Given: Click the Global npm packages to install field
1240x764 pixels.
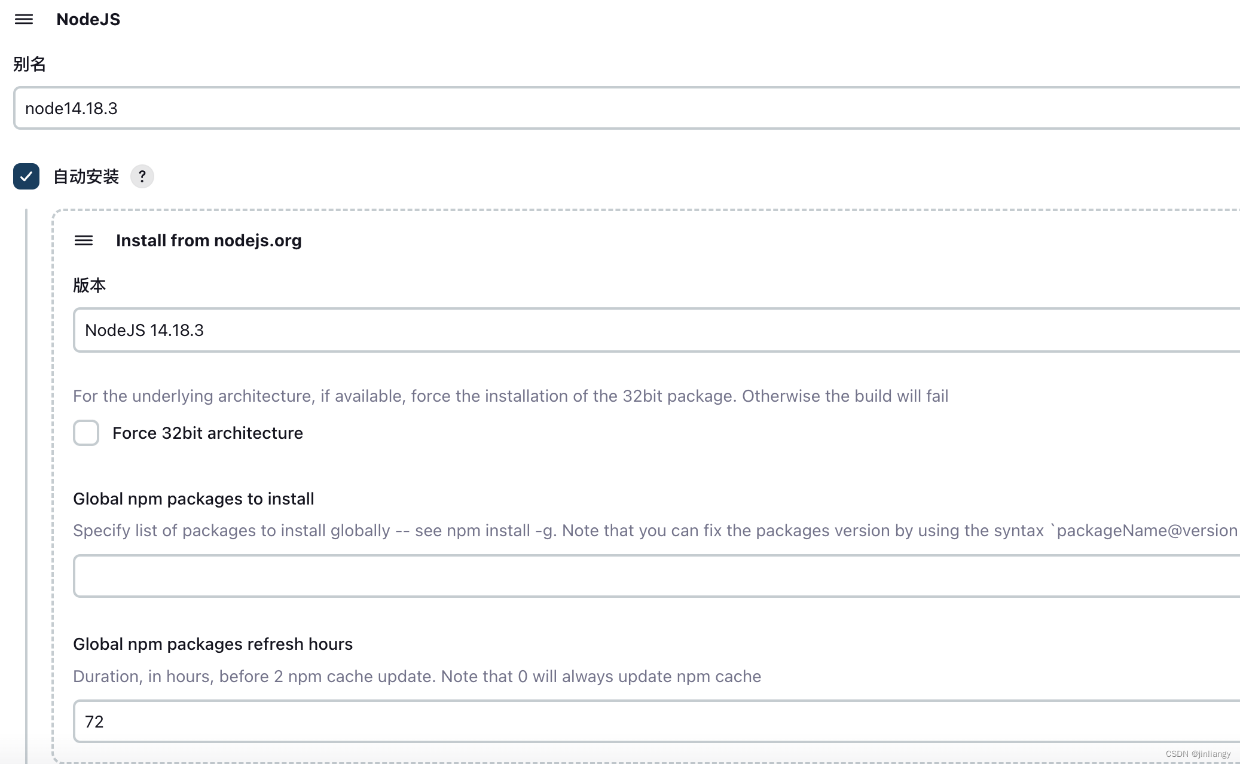Looking at the screenshot, I should pyautogui.click(x=656, y=576).
